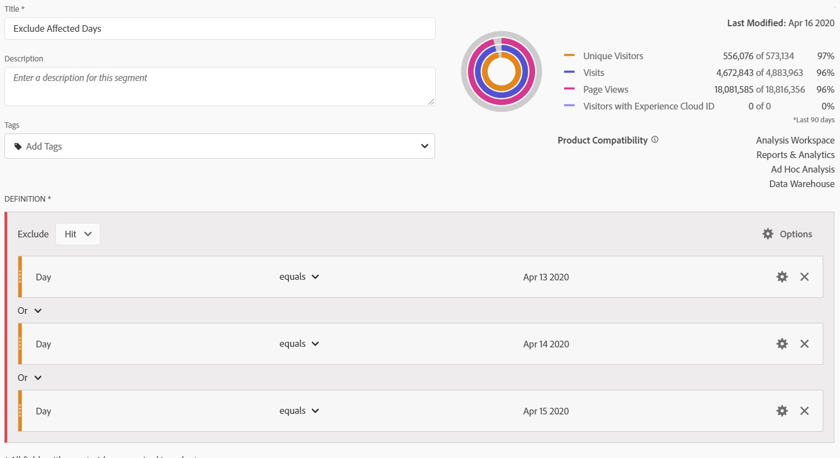Remove the Apr 13 2020 day rule

804,277
